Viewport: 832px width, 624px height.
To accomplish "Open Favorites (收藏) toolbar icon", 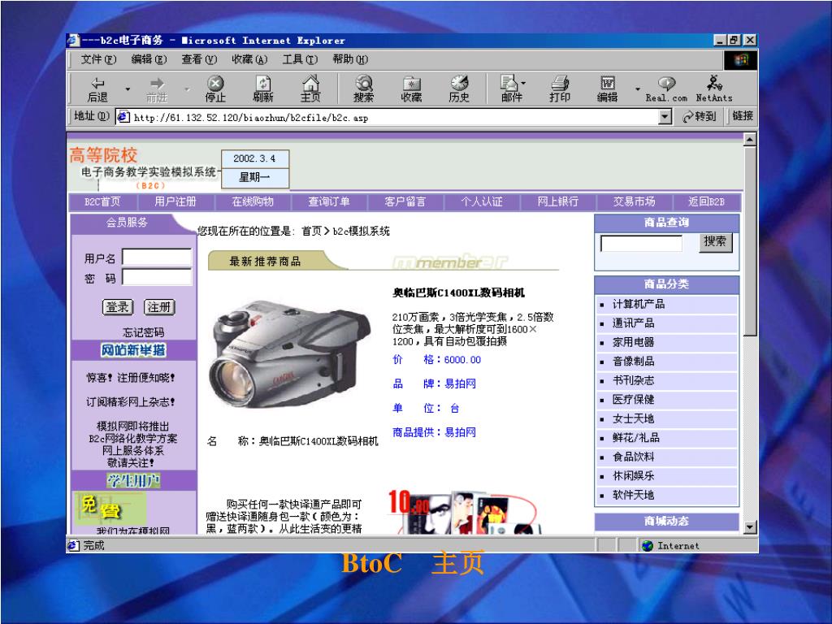I will (411, 89).
